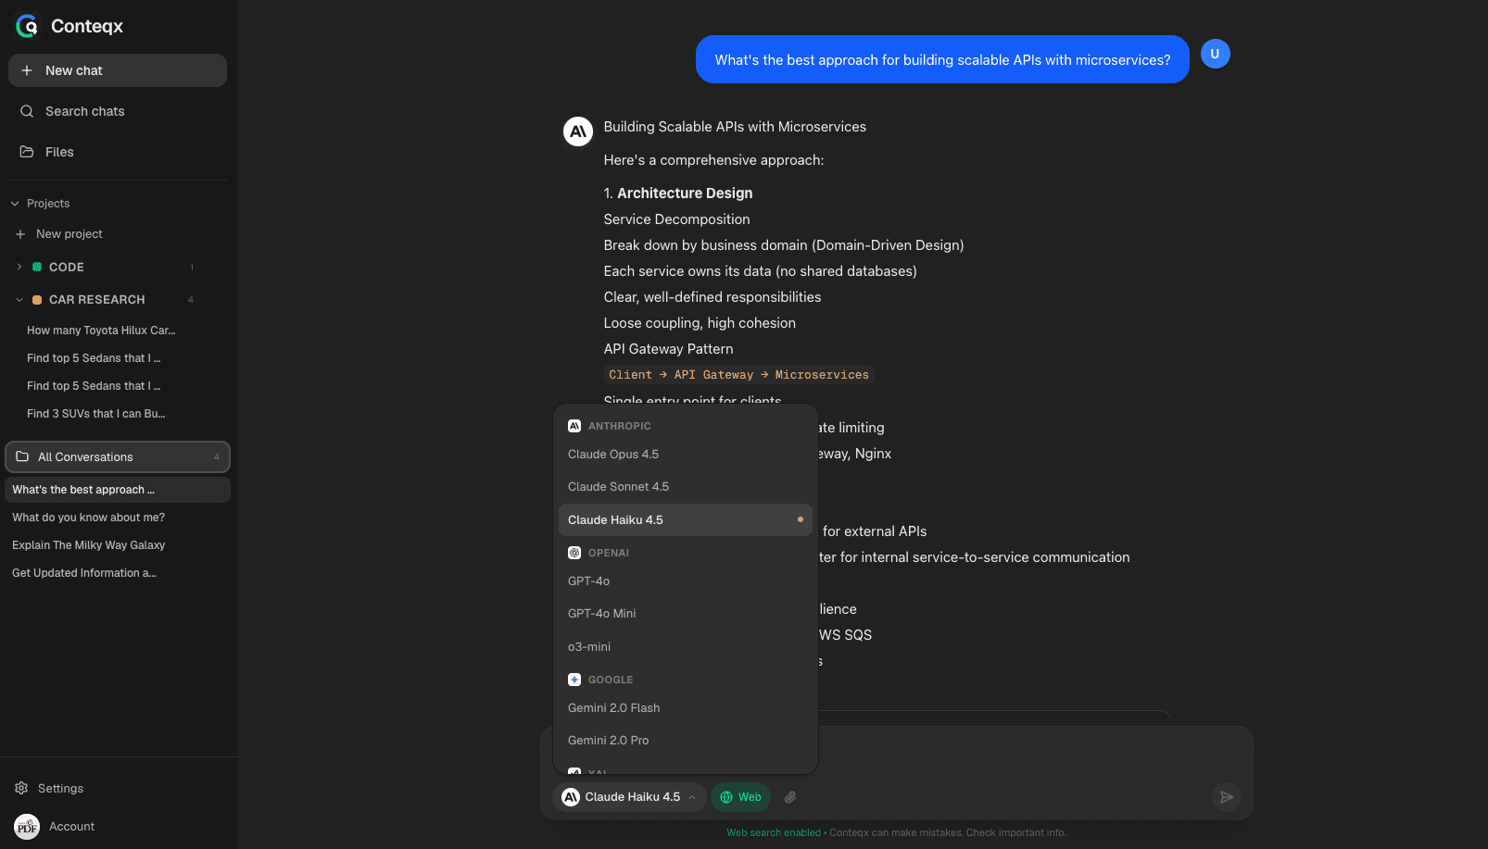Click the attachment paperclip icon

pyautogui.click(x=789, y=797)
